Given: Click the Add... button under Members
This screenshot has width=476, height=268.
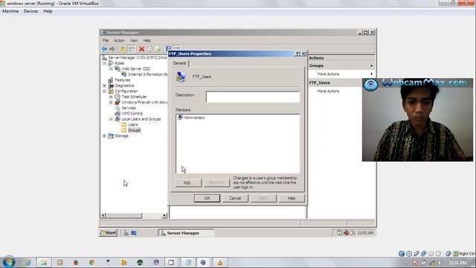Looking at the screenshot, I should [188, 182].
